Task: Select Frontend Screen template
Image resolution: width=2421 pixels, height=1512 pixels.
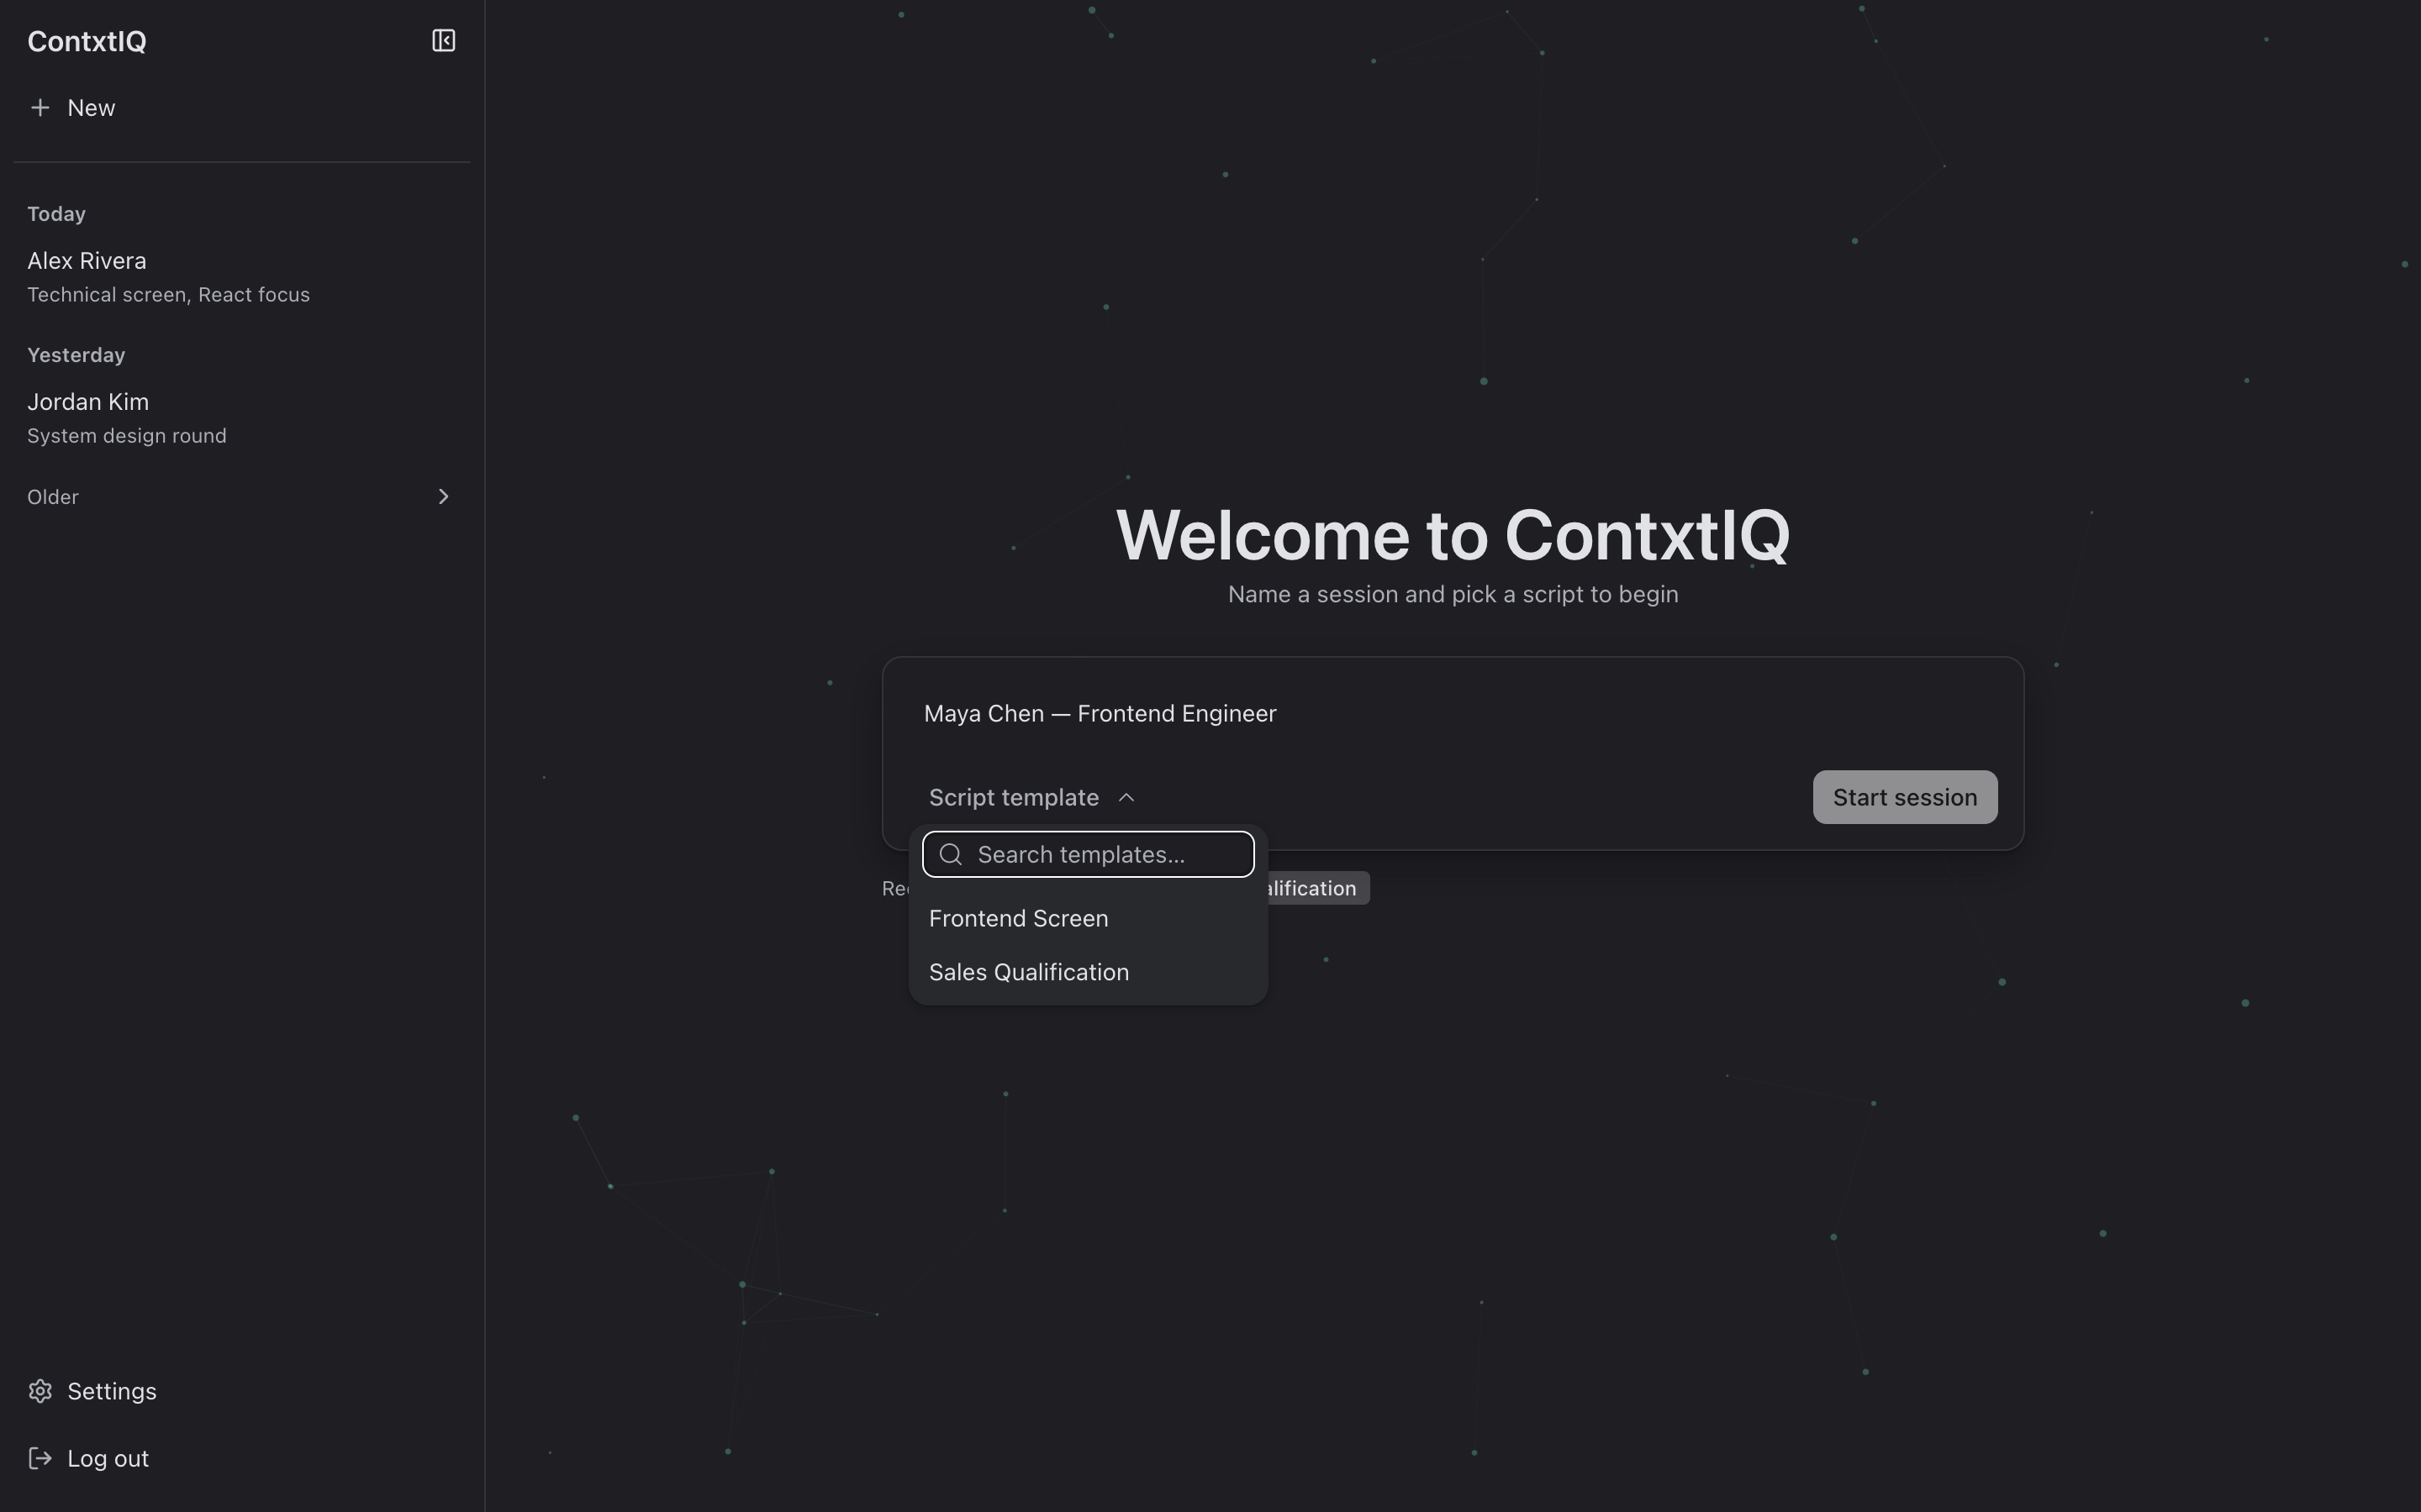Action: click(1089, 918)
